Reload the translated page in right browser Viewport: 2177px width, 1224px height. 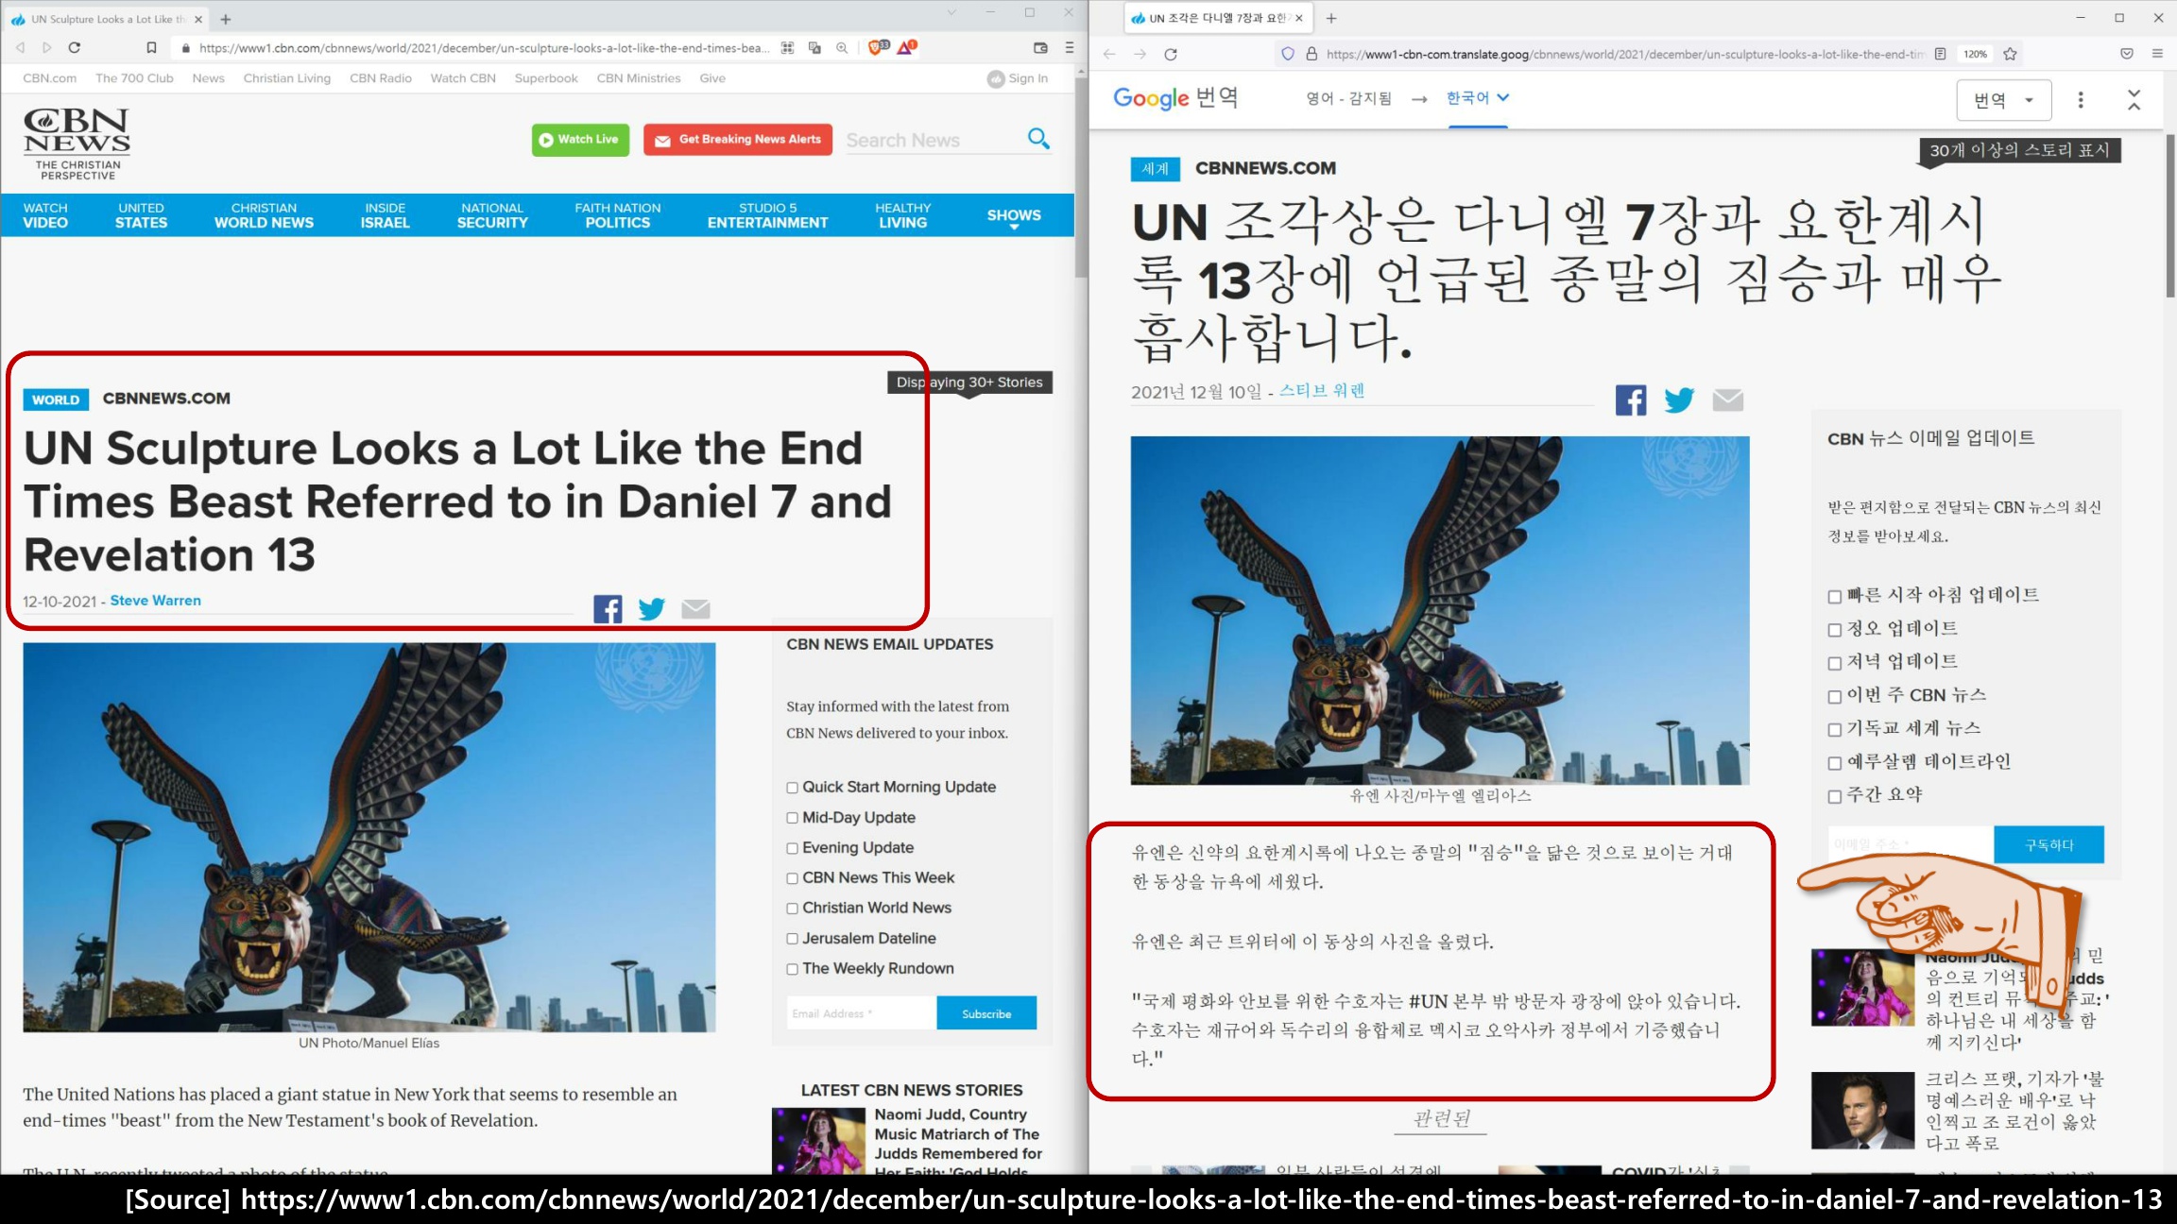click(1171, 54)
